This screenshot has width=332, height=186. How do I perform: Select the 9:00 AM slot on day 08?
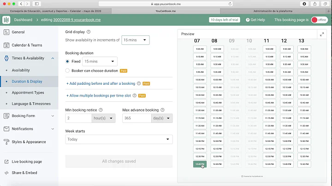[217, 49]
